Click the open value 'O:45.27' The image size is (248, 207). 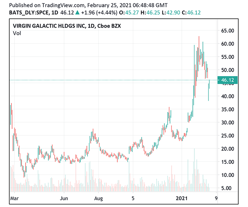click(x=129, y=13)
